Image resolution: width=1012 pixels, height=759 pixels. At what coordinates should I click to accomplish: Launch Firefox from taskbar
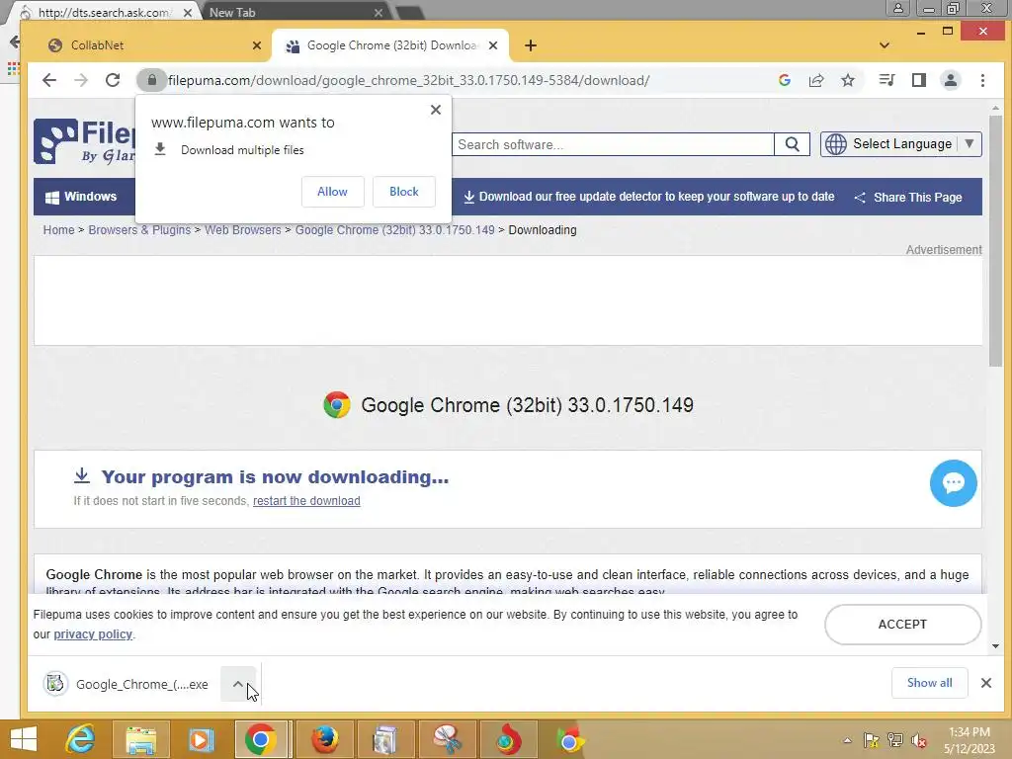(324, 739)
